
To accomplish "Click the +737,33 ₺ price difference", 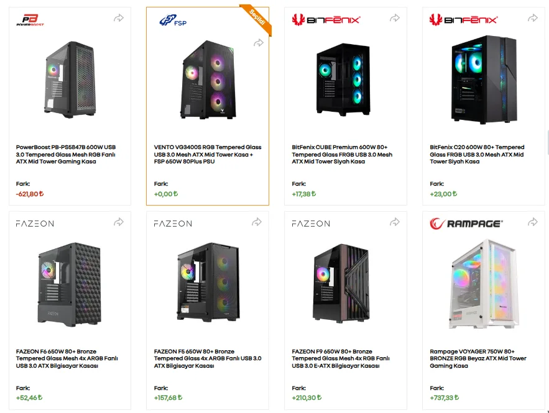I will tap(445, 397).
